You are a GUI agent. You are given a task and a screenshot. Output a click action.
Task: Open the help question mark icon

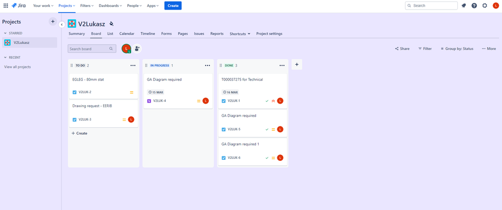pyautogui.click(x=474, y=6)
